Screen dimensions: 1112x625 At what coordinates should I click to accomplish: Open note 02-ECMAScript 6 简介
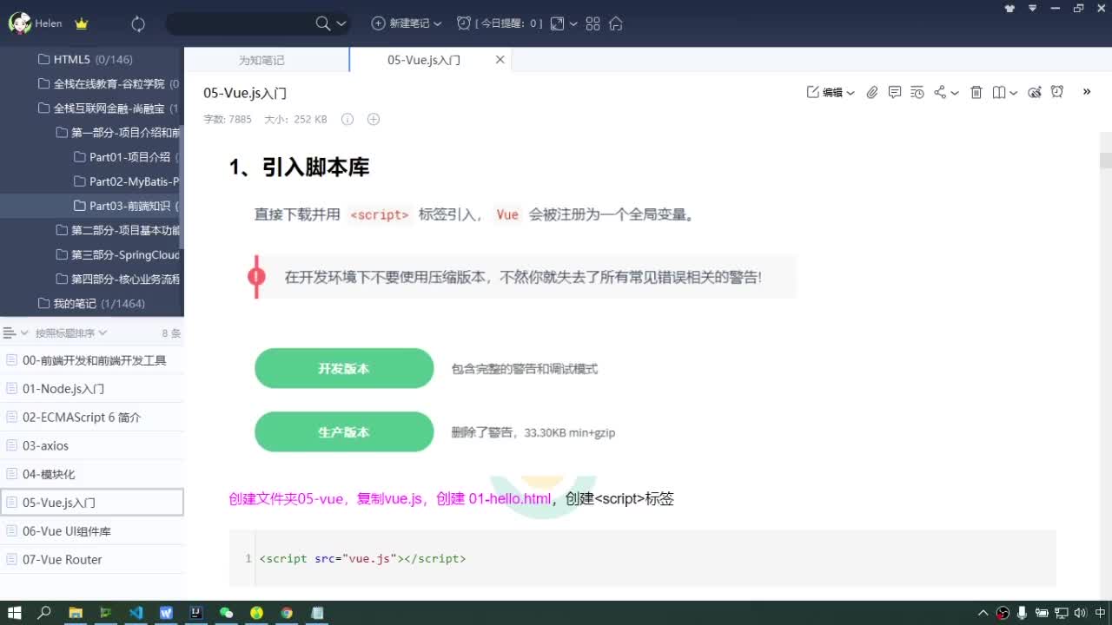pyautogui.click(x=92, y=418)
